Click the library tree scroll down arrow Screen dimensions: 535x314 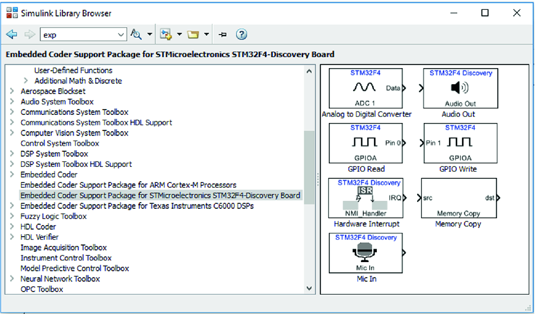tap(309, 288)
